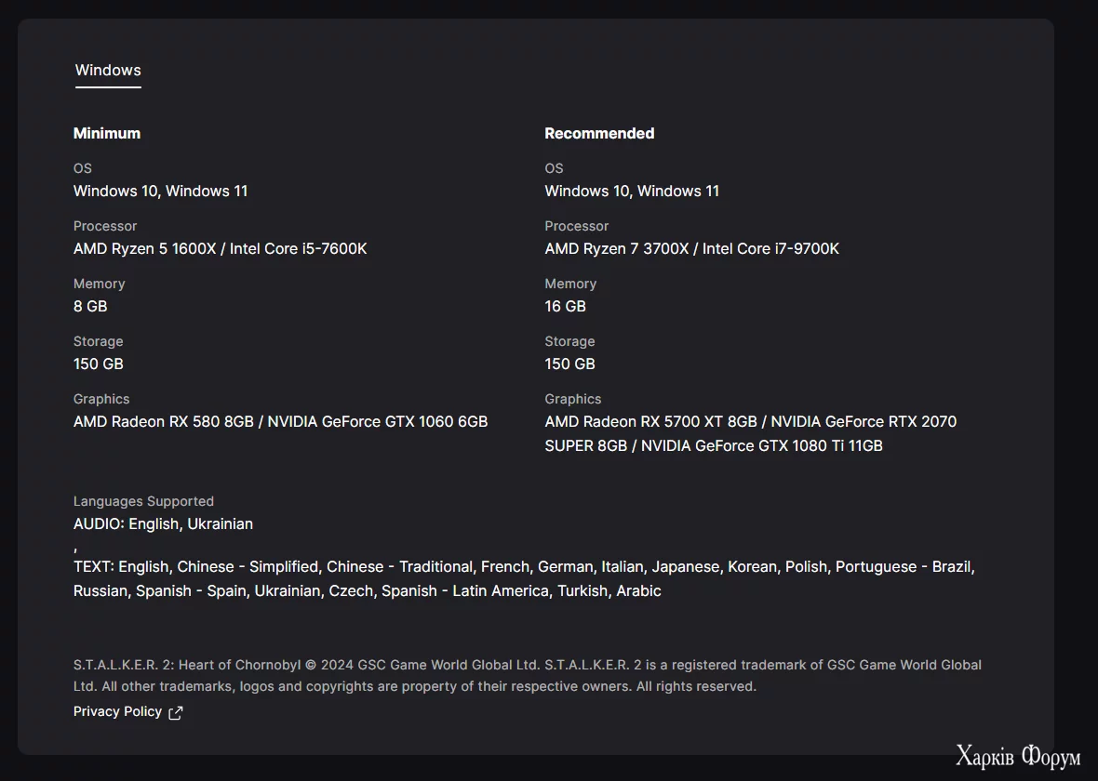1098x781 pixels.
Task: Click the recommended memory 16 GB value
Action: (x=565, y=307)
